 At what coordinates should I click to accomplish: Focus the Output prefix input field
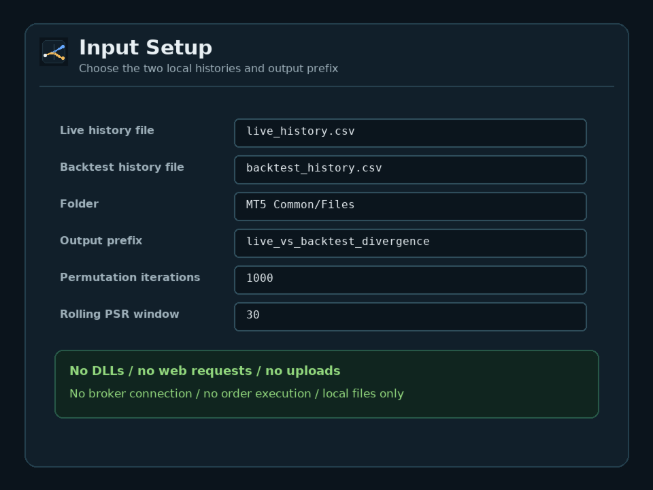pos(410,243)
